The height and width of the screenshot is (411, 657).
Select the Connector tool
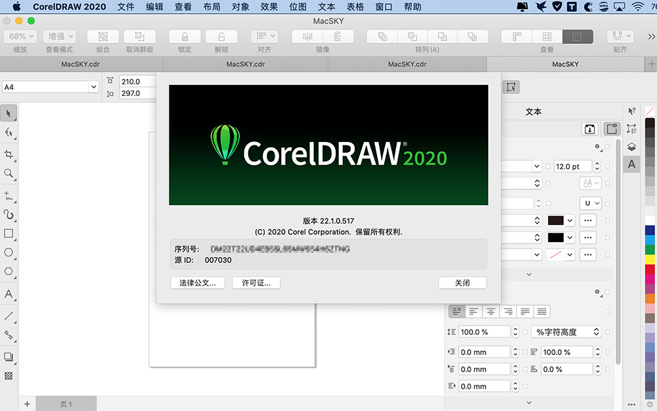(x=9, y=335)
